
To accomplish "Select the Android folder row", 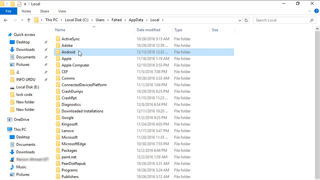I will click(x=144, y=52).
